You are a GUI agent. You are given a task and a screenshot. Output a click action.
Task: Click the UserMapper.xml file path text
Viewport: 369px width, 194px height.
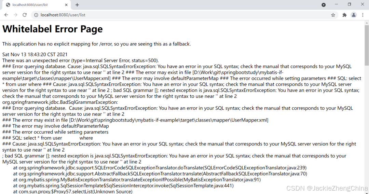[168, 120]
